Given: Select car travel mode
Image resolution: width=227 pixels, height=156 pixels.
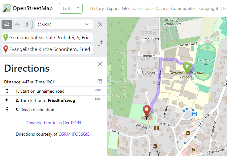Looking at the screenshot, I should 7,24.
